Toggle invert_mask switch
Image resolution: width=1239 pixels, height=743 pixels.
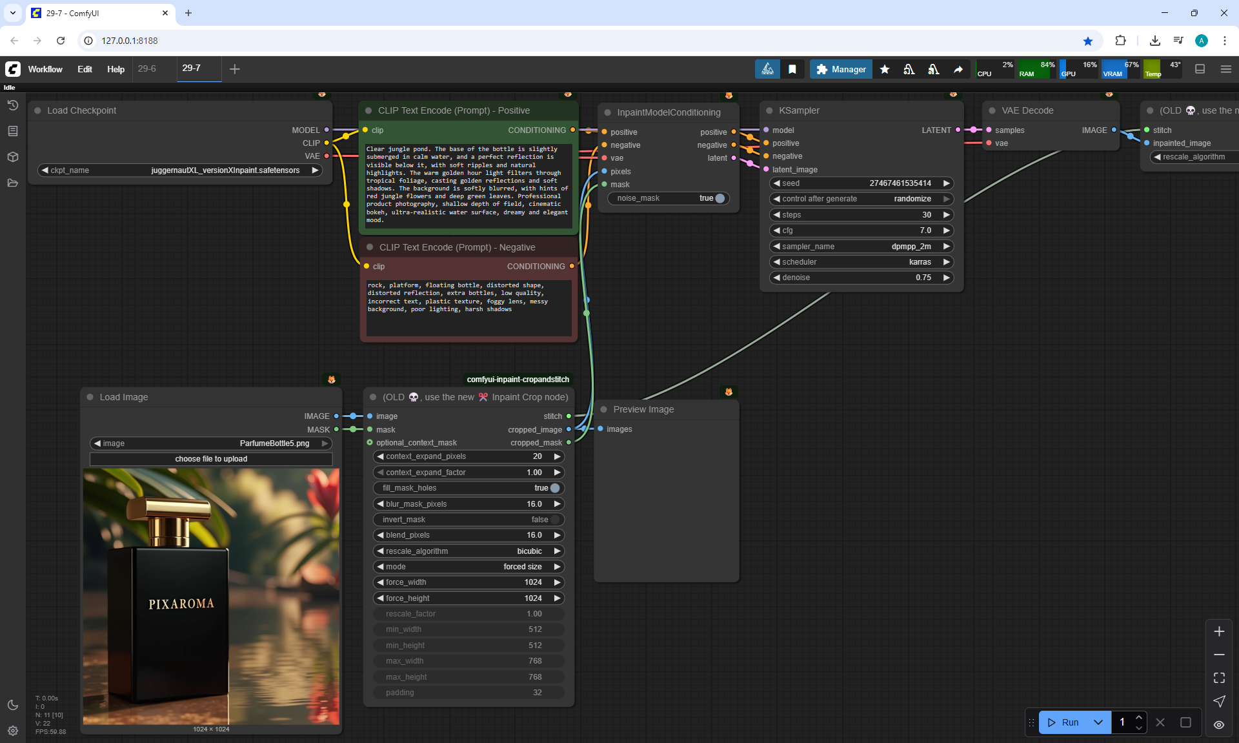tap(554, 520)
